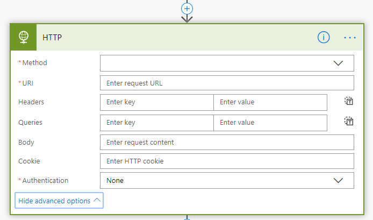This screenshot has width=373, height=220.
Task: Click the Queries key field
Action: point(157,123)
